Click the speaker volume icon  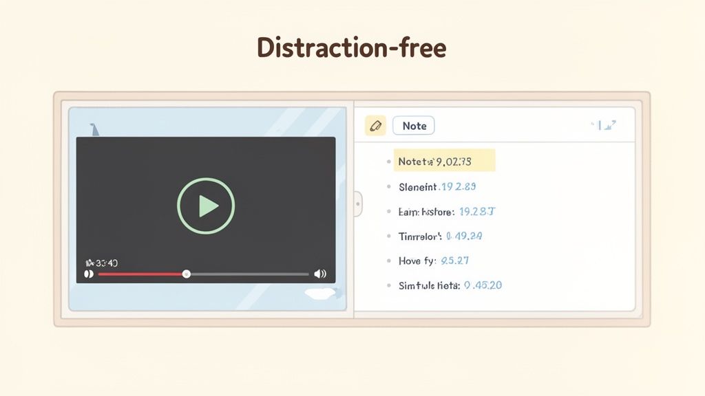point(320,274)
